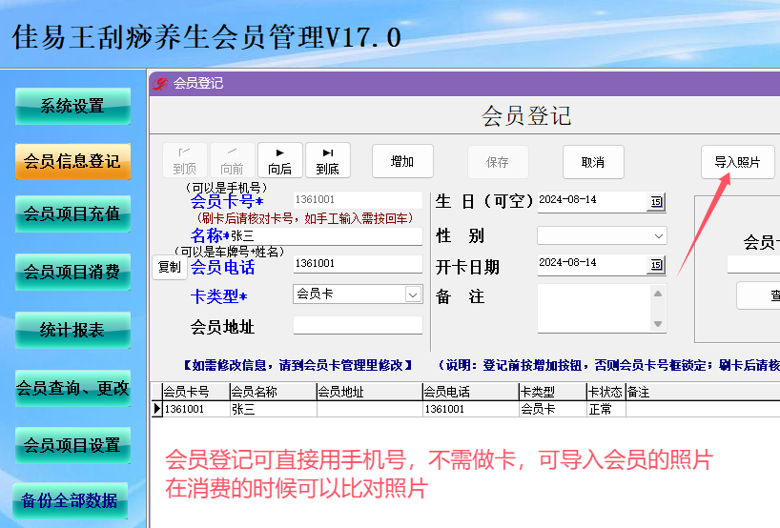780x528 pixels.
Task: Expand the 卡类型 dropdown
Action: tap(413, 294)
